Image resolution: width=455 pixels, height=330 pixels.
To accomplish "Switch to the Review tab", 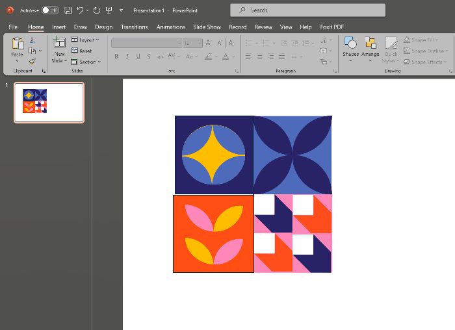I will (x=263, y=27).
